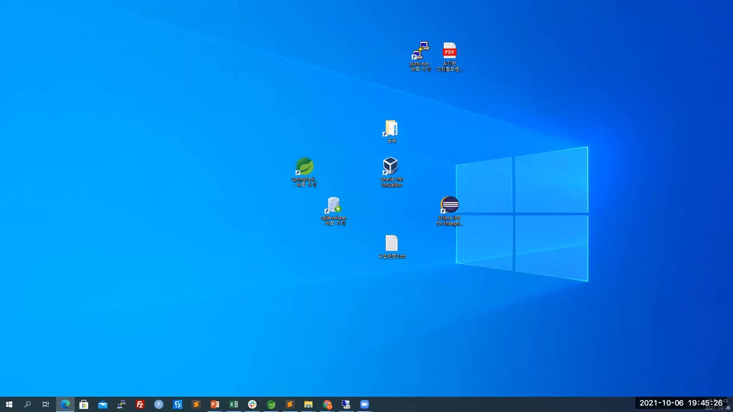
Task: Open Google Chrome from taskbar
Action: point(327,405)
